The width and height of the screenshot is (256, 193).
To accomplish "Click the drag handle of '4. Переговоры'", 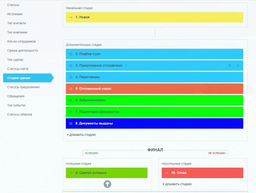I will tap(71, 77).
